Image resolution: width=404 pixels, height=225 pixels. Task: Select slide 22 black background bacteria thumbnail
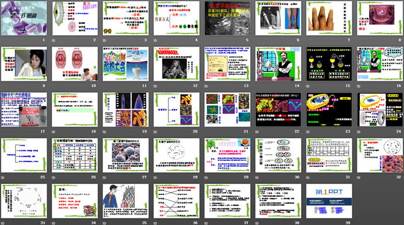pyautogui.click(x=279, y=109)
